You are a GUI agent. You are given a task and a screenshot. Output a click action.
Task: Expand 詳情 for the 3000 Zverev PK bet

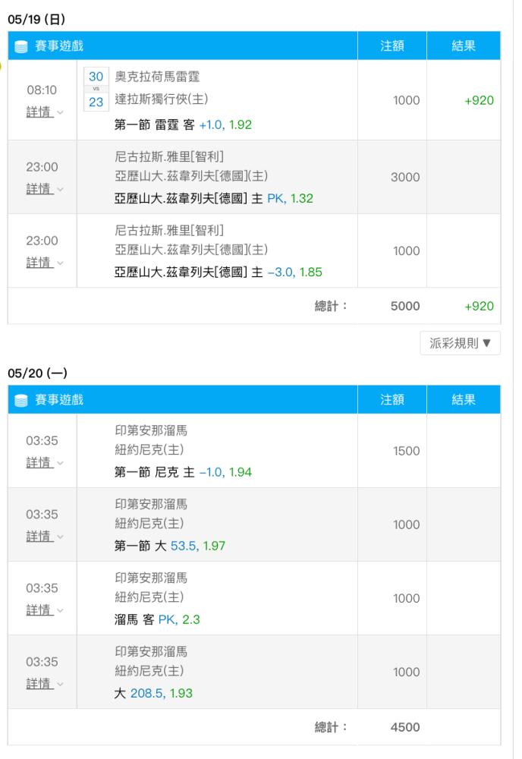click(45, 189)
